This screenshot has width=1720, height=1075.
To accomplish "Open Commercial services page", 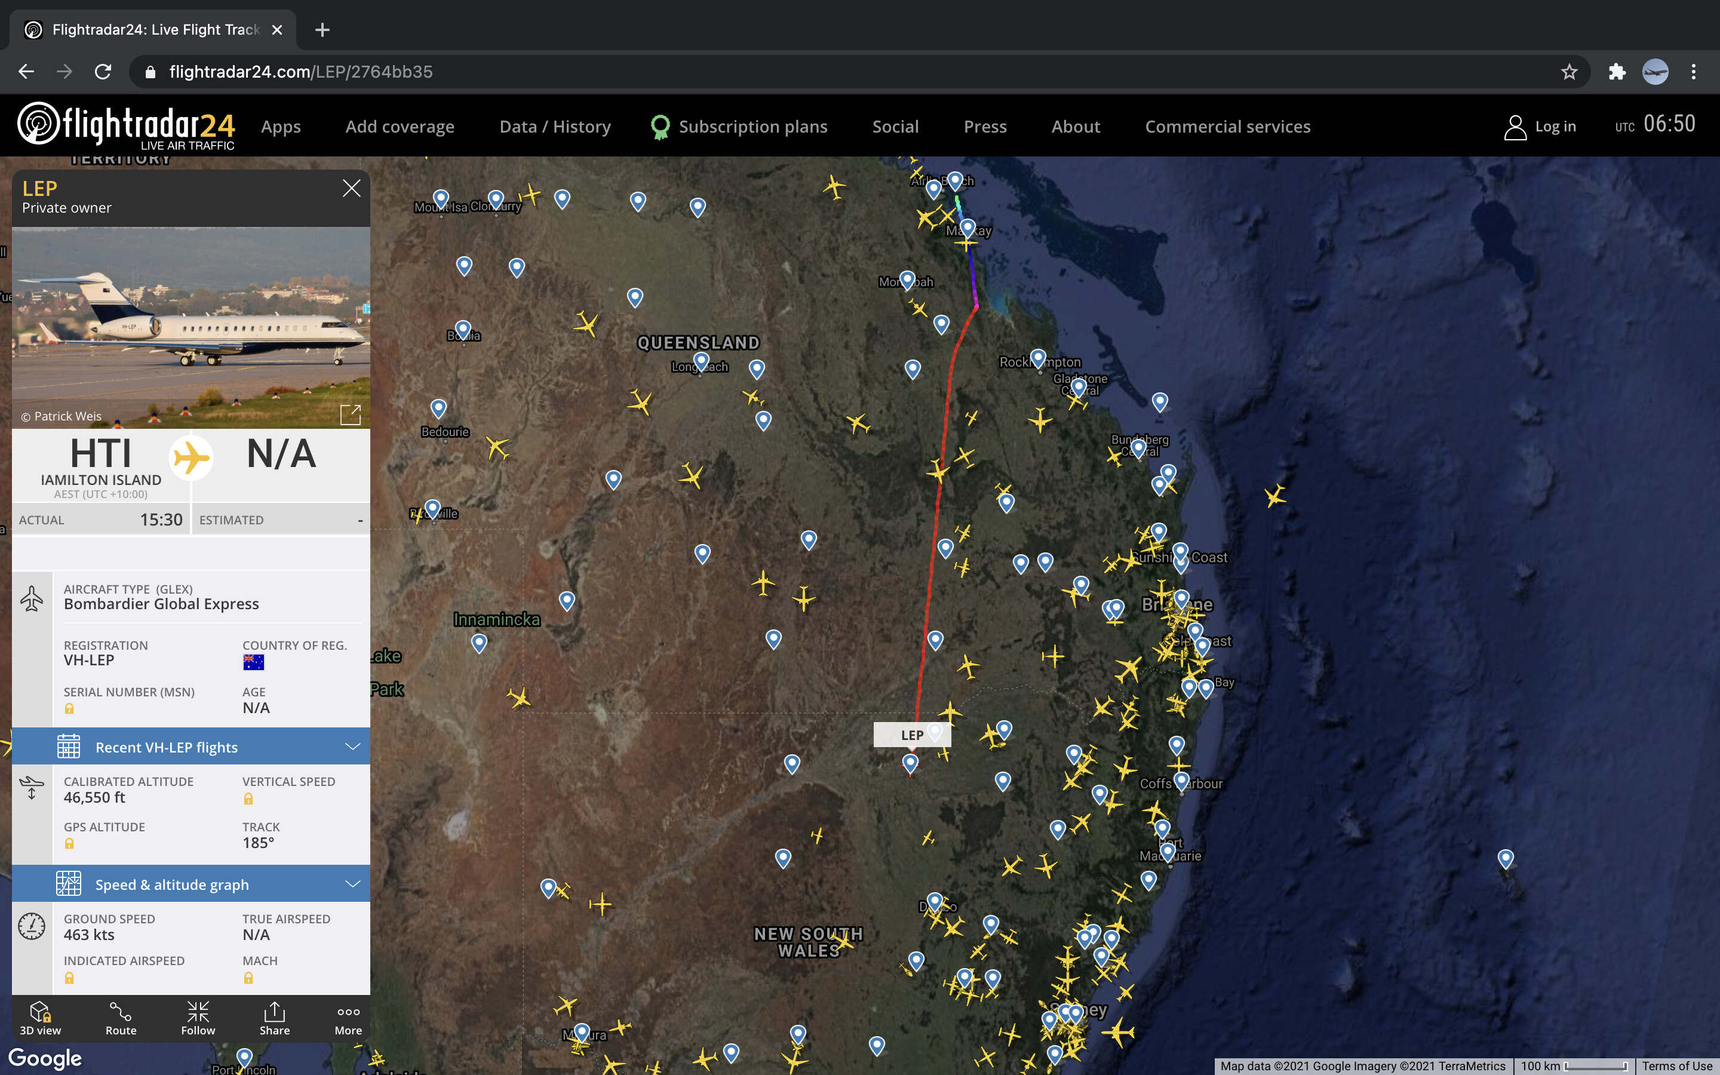I will pyautogui.click(x=1227, y=127).
